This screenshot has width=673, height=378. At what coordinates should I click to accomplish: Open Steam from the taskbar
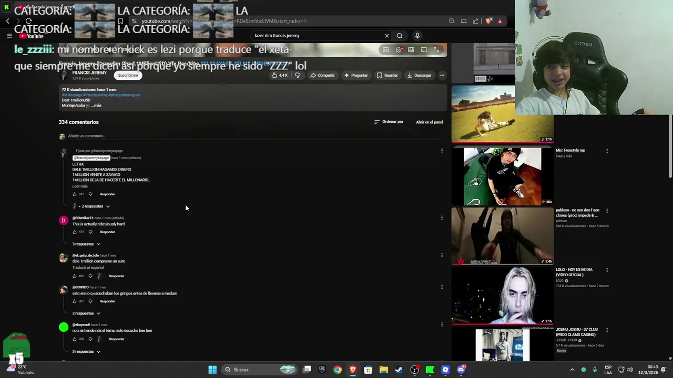coord(399,370)
